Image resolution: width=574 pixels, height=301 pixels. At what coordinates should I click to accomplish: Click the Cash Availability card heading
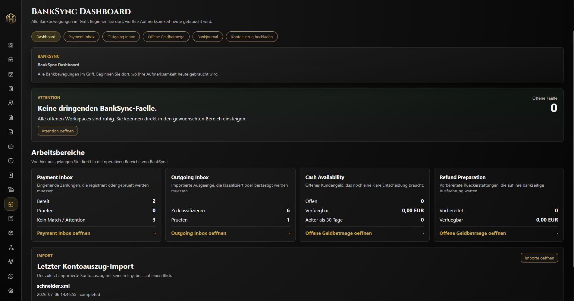pyautogui.click(x=325, y=177)
